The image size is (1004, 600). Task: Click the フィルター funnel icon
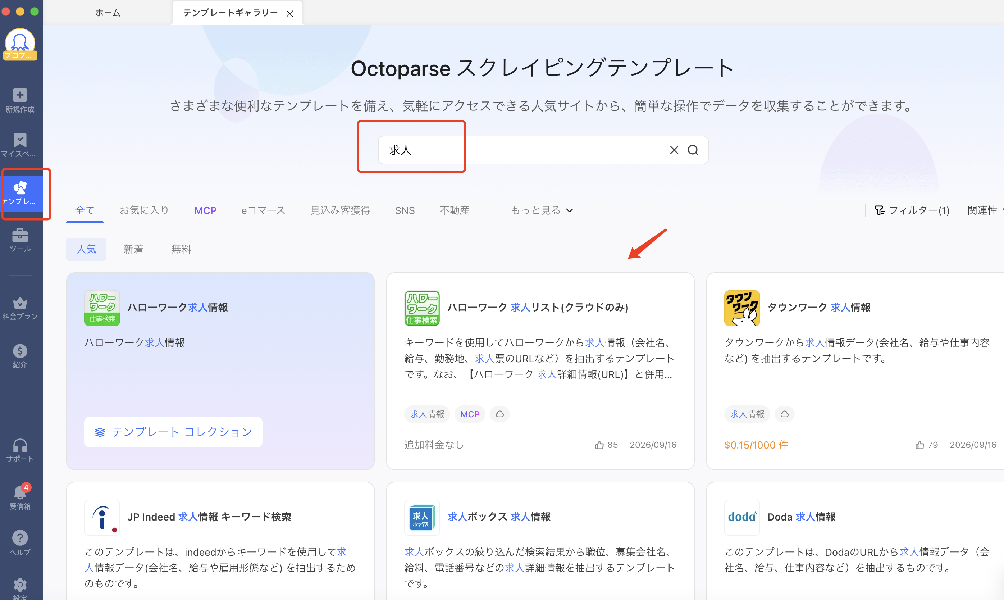click(879, 210)
